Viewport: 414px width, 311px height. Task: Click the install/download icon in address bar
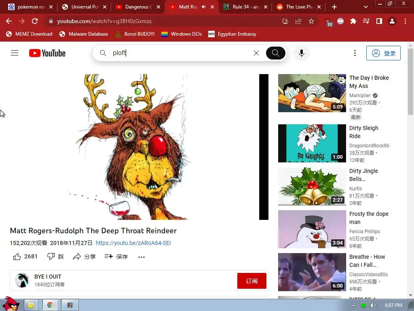tap(285, 21)
